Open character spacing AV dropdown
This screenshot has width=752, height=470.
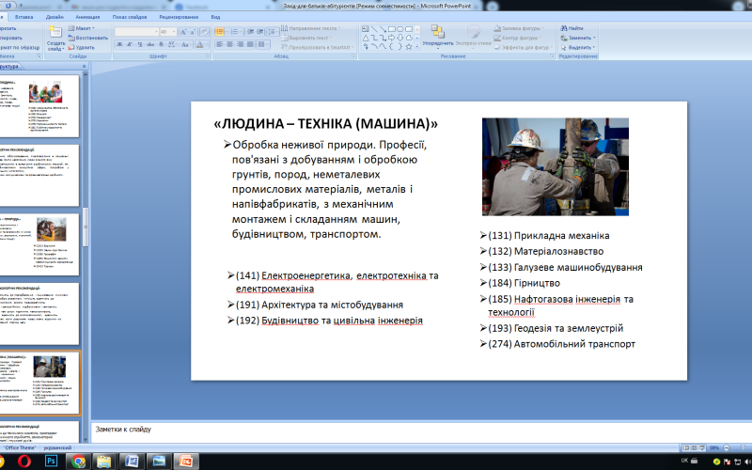tap(172, 44)
